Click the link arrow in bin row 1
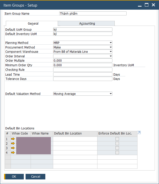The height and width of the screenshot is (184, 159). click(13, 139)
